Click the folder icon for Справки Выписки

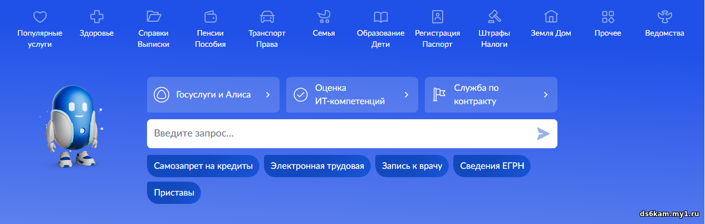[x=154, y=16]
